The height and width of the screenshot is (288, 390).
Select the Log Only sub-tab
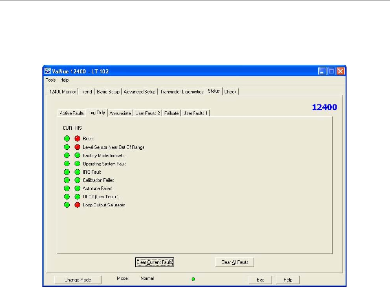point(97,113)
